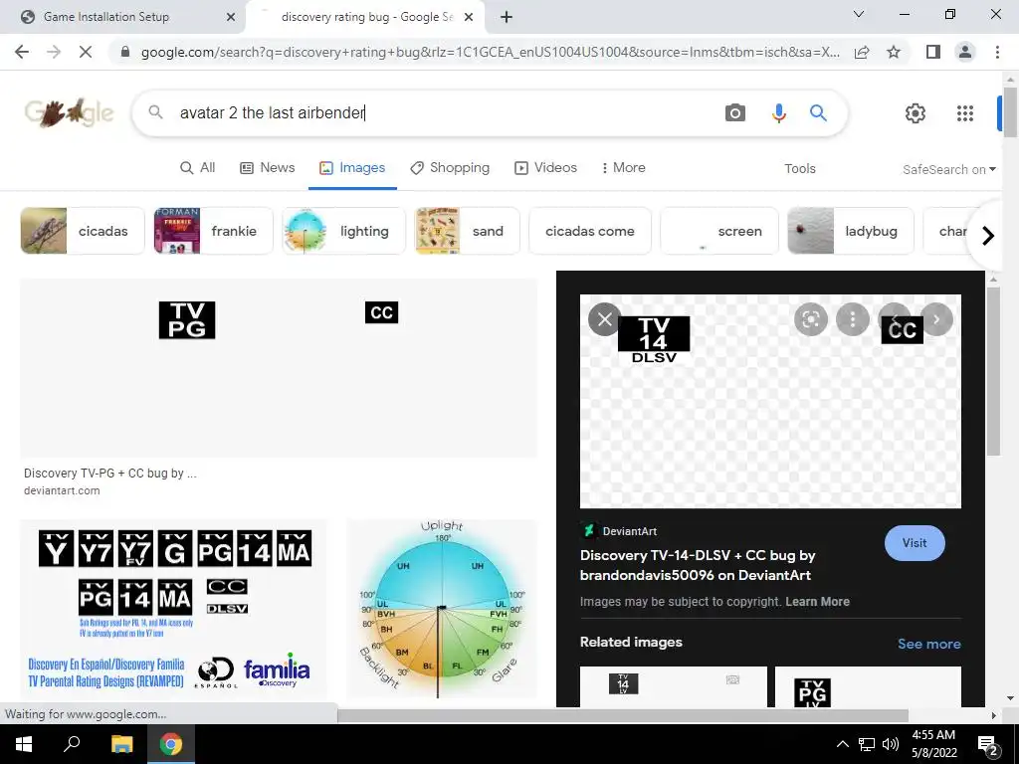Open the TV Parental Rating Designs image result
This screenshot has height=764, width=1019.
[173, 609]
